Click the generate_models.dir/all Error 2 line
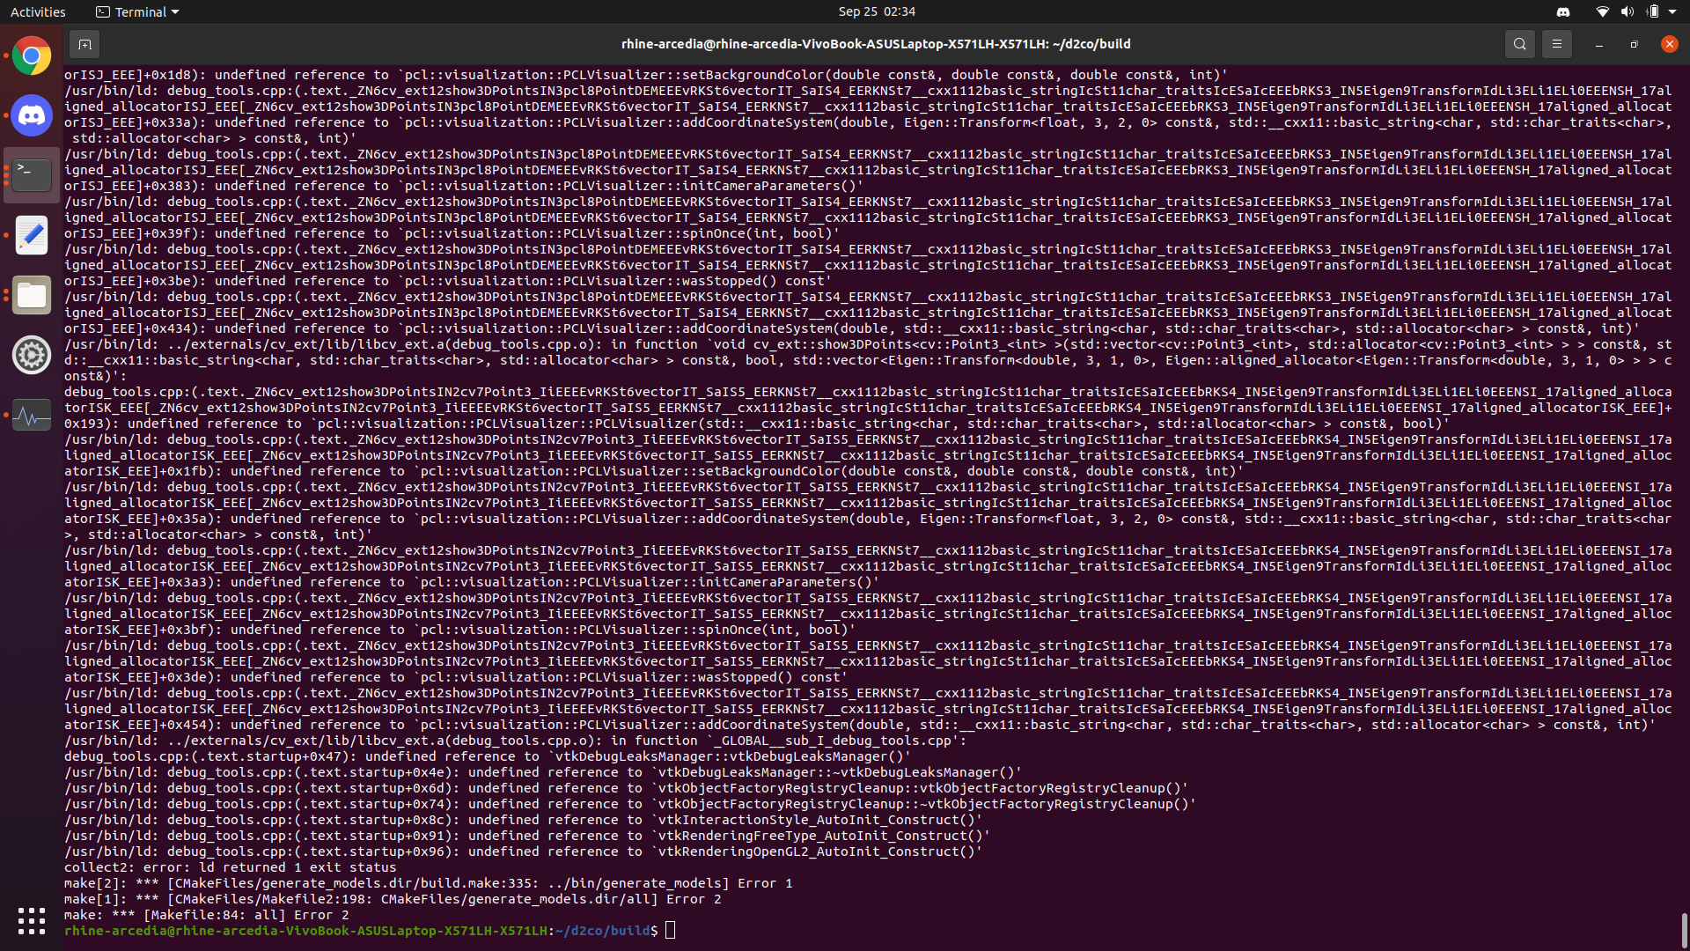The image size is (1690, 951). (x=393, y=899)
